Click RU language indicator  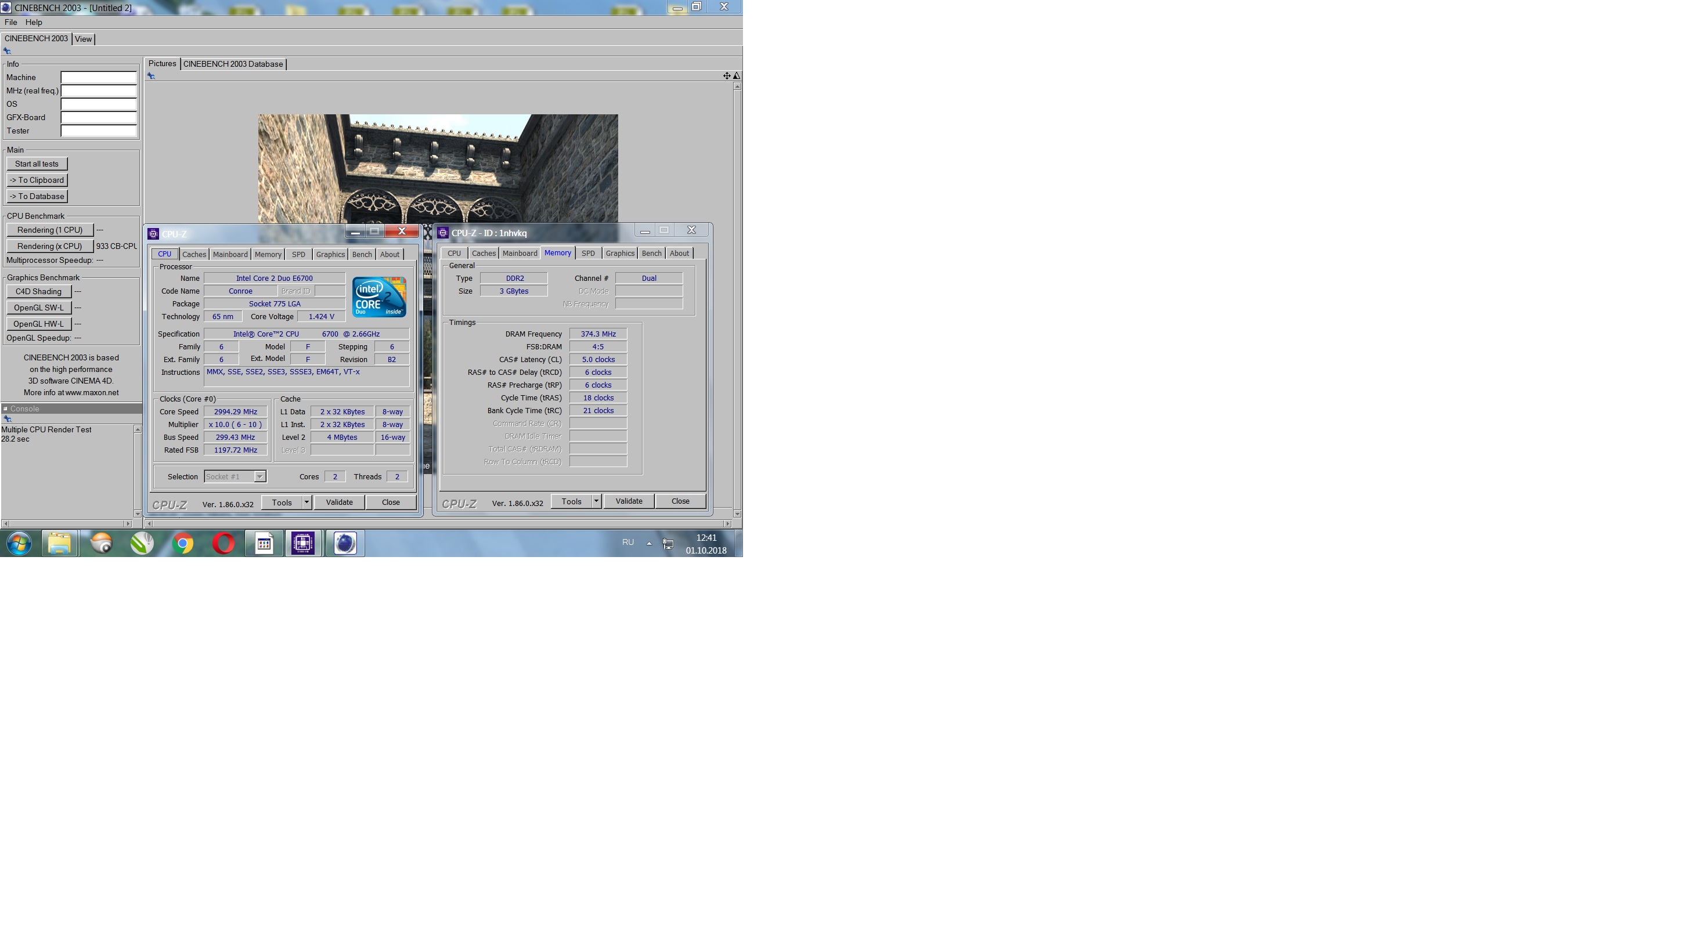[627, 543]
